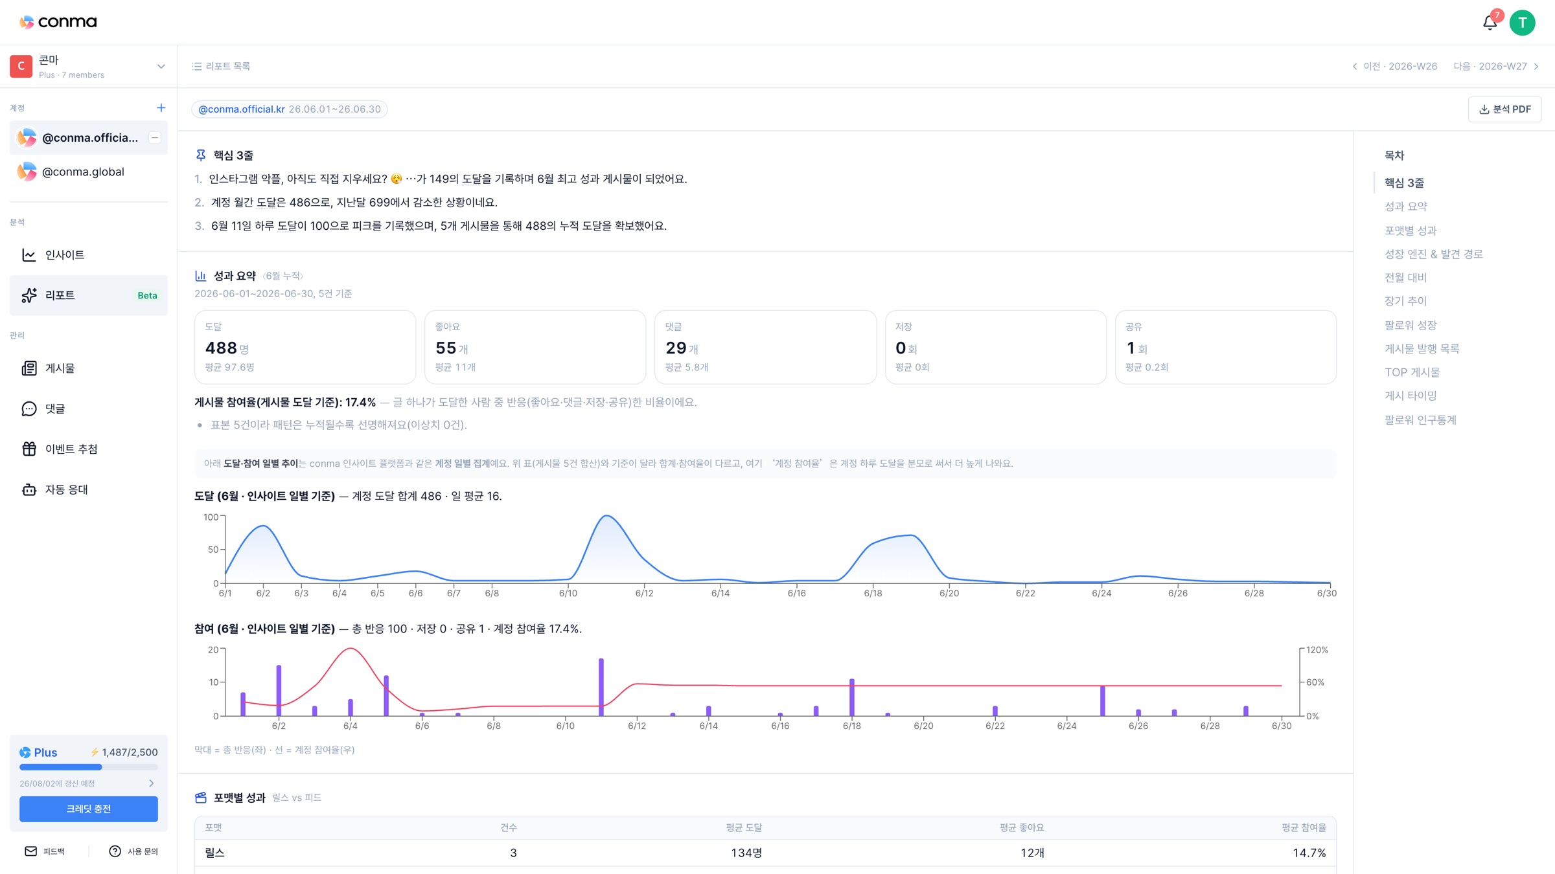The width and height of the screenshot is (1555, 874).
Task: Jump to 팔로워 인구통계 in table of contents
Action: pyautogui.click(x=1420, y=420)
